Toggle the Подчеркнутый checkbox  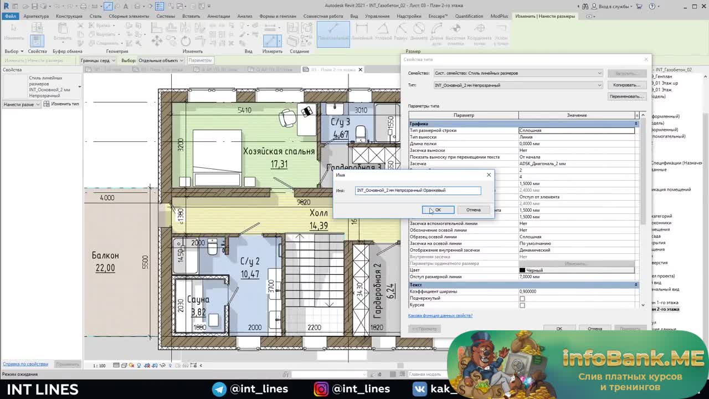[x=522, y=299]
